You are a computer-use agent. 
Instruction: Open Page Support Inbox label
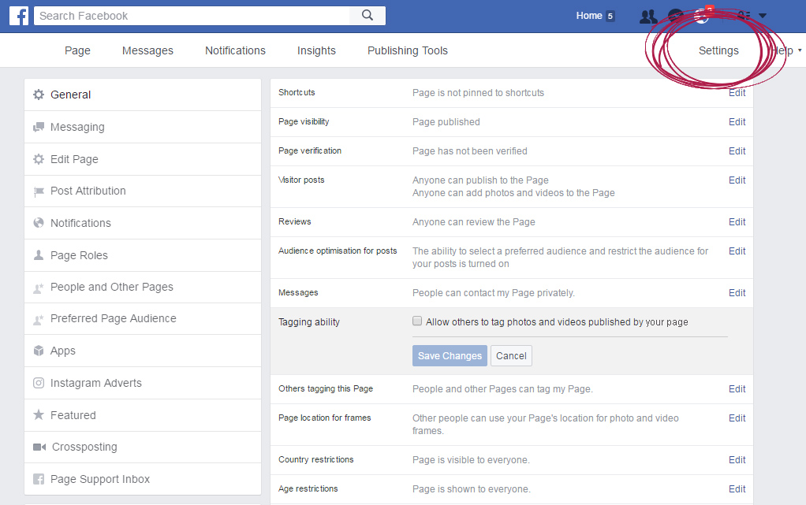99,479
